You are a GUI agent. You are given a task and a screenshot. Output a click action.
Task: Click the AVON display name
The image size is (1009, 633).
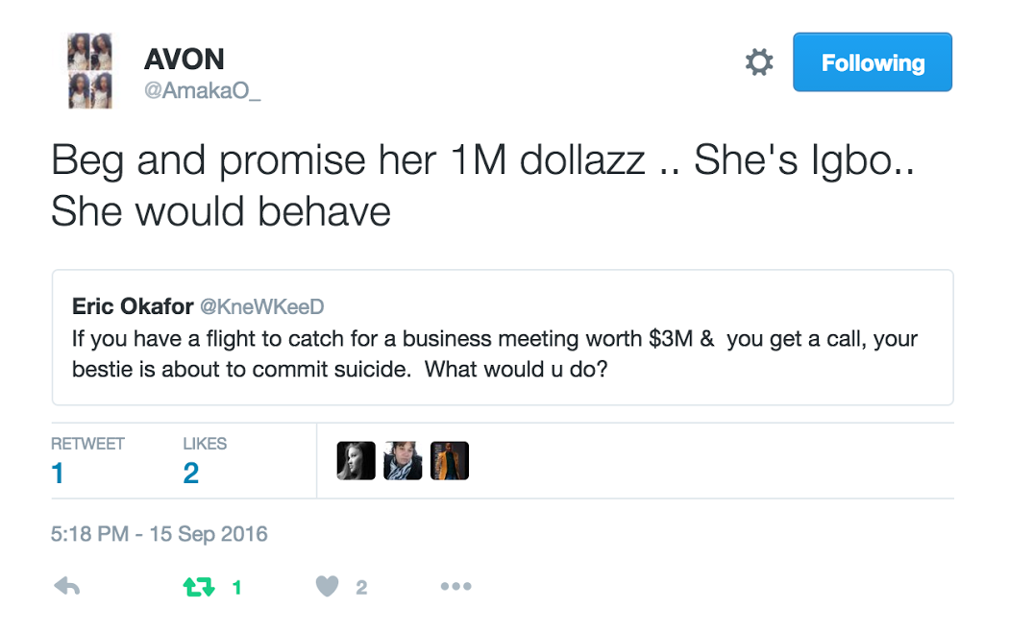(x=184, y=60)
